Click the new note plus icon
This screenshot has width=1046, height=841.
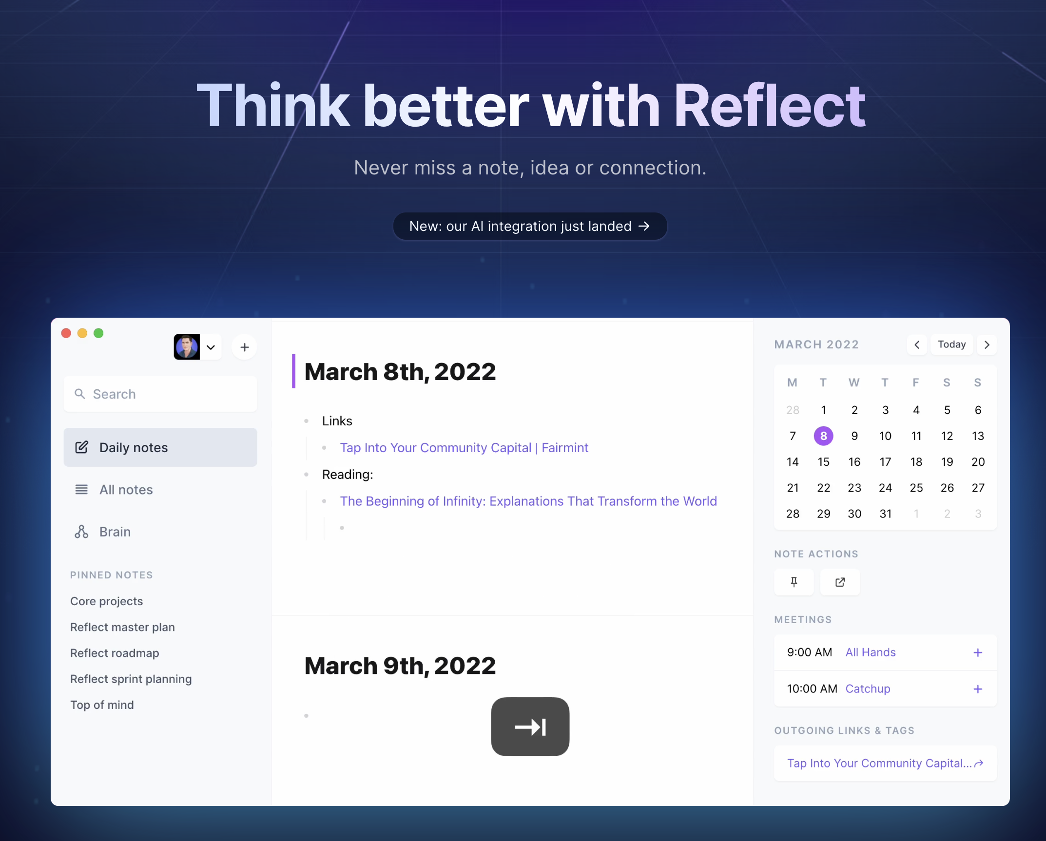[x=244, y=347]
